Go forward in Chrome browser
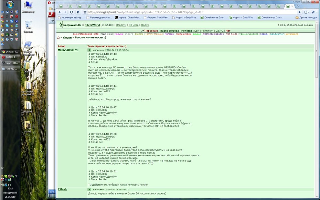Image resolution: width=320 pixels, height=200 pixels. click(x=65, y=12)
